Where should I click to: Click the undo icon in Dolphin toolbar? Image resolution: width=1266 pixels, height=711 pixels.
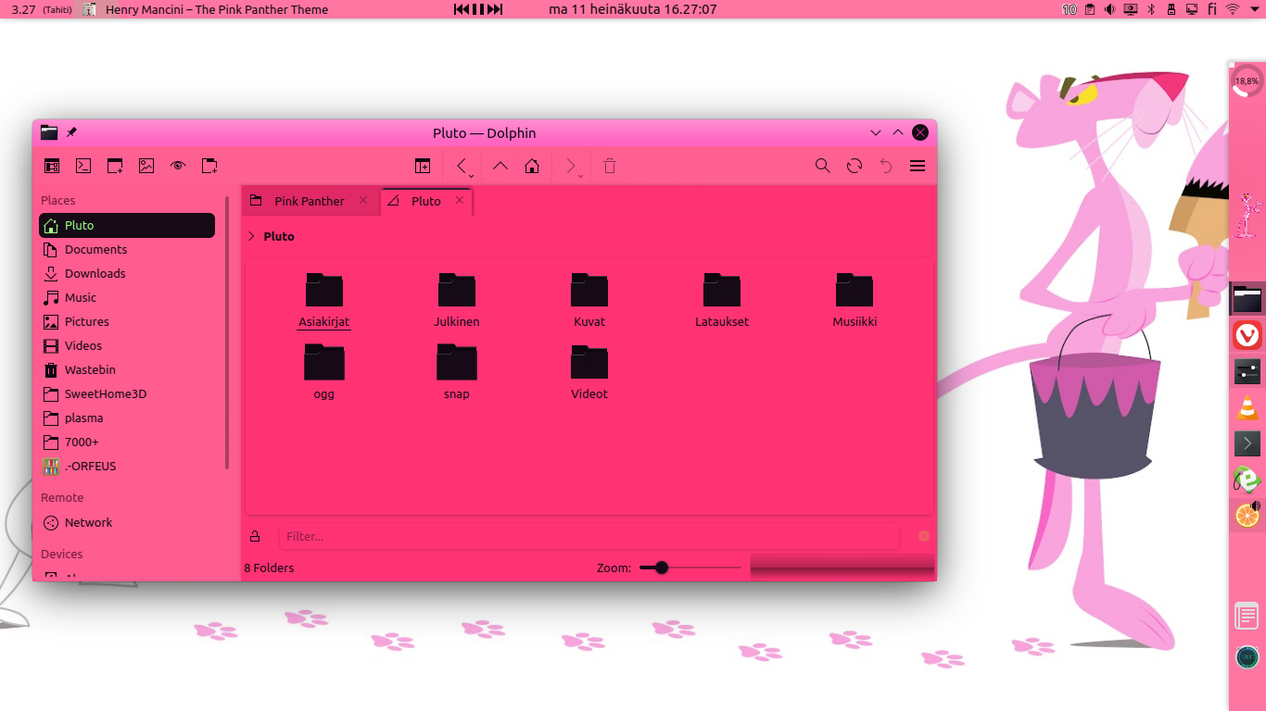pyautogui.click(x=886, y=167)
